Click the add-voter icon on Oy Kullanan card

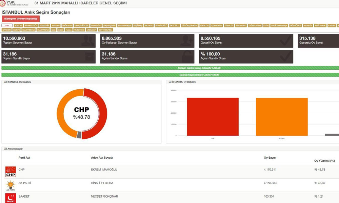(186, 41)
